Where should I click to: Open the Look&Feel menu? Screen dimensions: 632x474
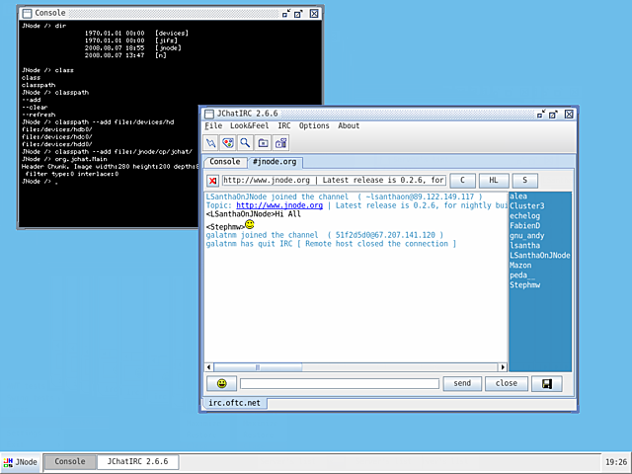(x=249, y=125)
